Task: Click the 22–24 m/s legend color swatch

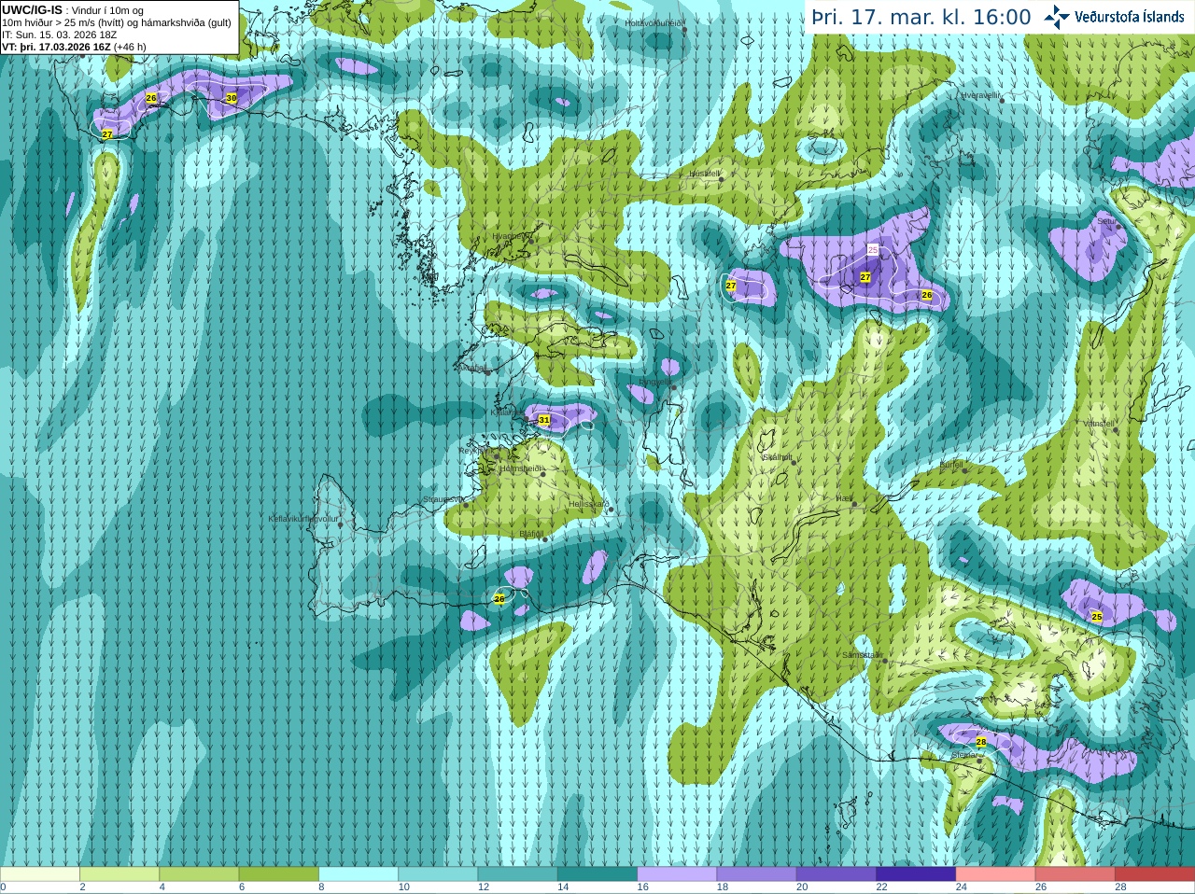Action: (916, 874)
